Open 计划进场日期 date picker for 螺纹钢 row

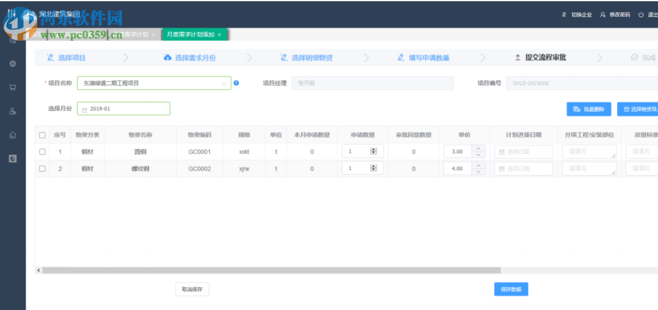524,168
